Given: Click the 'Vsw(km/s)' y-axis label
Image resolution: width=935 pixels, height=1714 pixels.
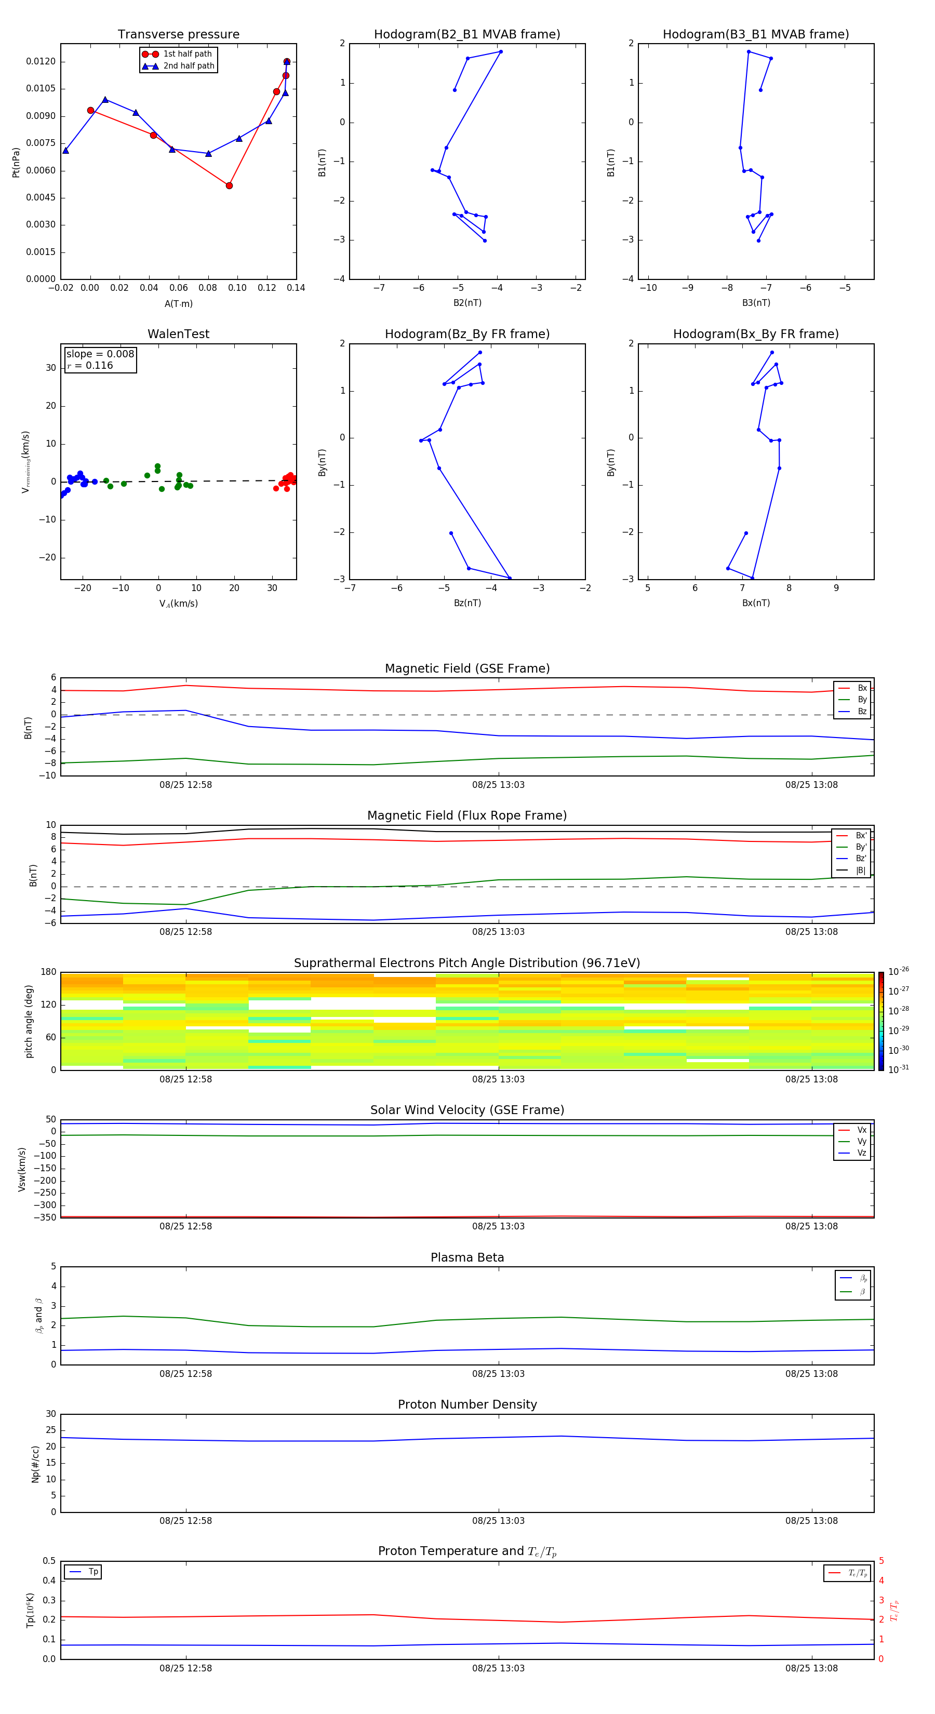Looking at the screenshot, I should [x=22, y=1169].
